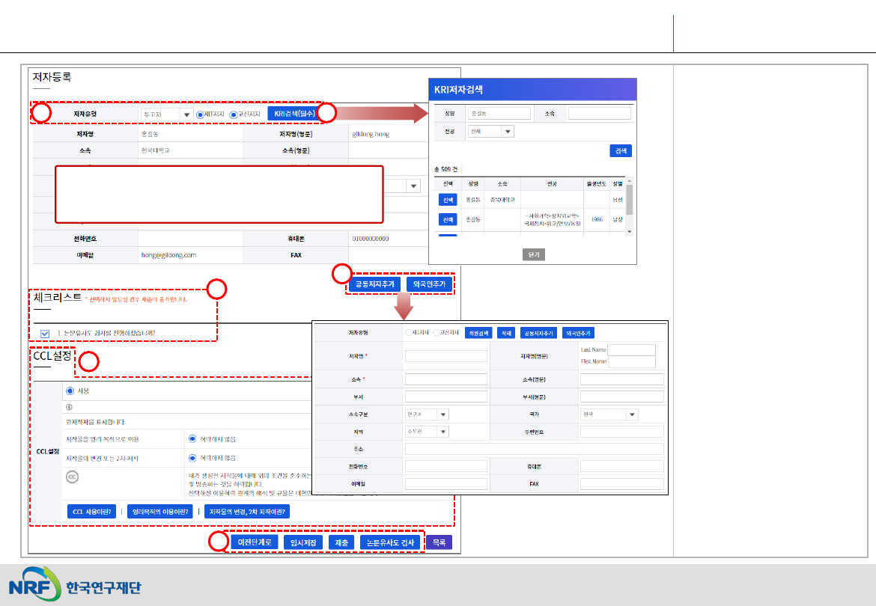Expand the 전공 dropdown in KRI저자검색
The height and width of the screenshot is (606, 876).
tap(491, 131)
